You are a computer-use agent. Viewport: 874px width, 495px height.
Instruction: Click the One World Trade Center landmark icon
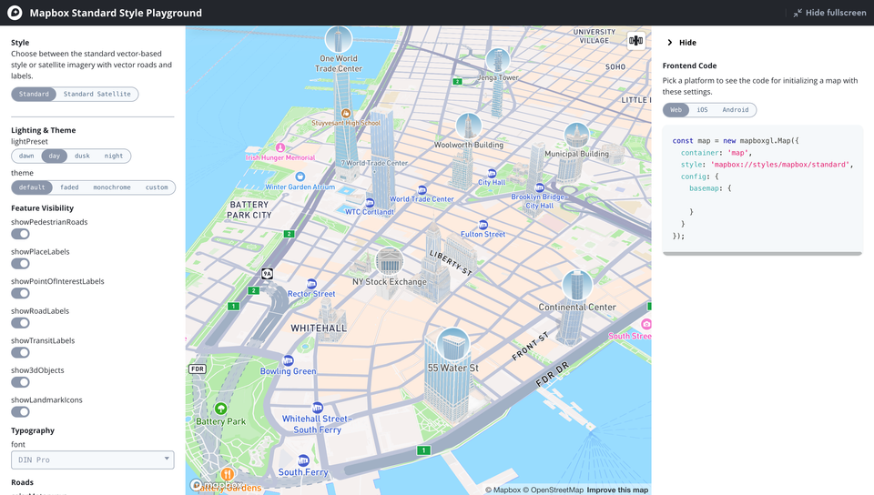tap(338, 39)
